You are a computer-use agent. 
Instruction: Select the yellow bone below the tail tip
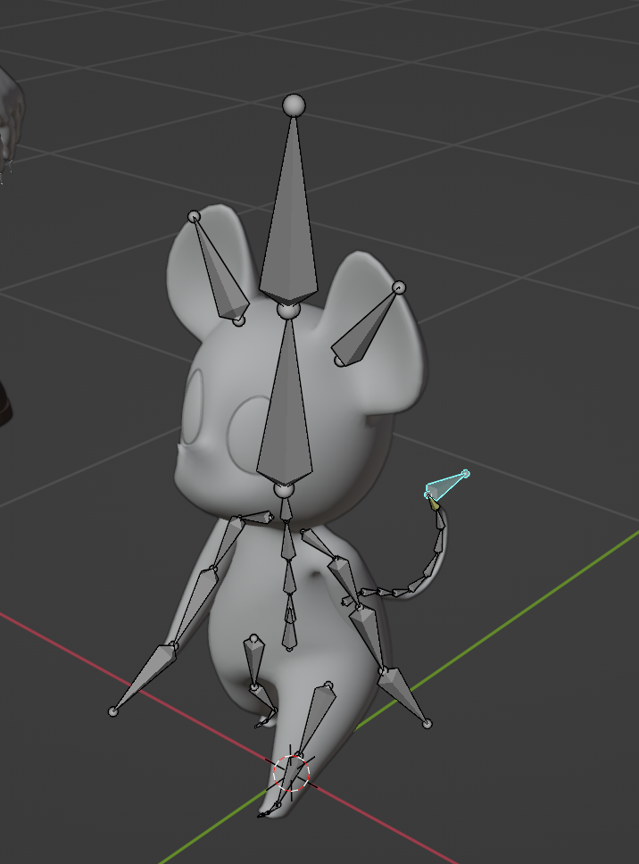coord(434,503)
